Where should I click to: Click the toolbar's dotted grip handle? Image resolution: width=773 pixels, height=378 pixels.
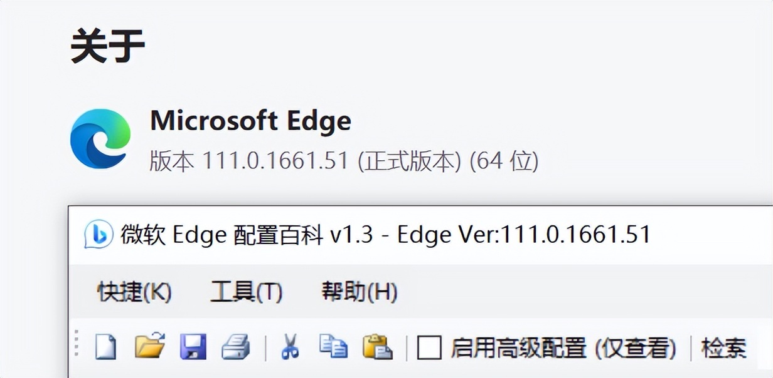[x=77, y=346]
